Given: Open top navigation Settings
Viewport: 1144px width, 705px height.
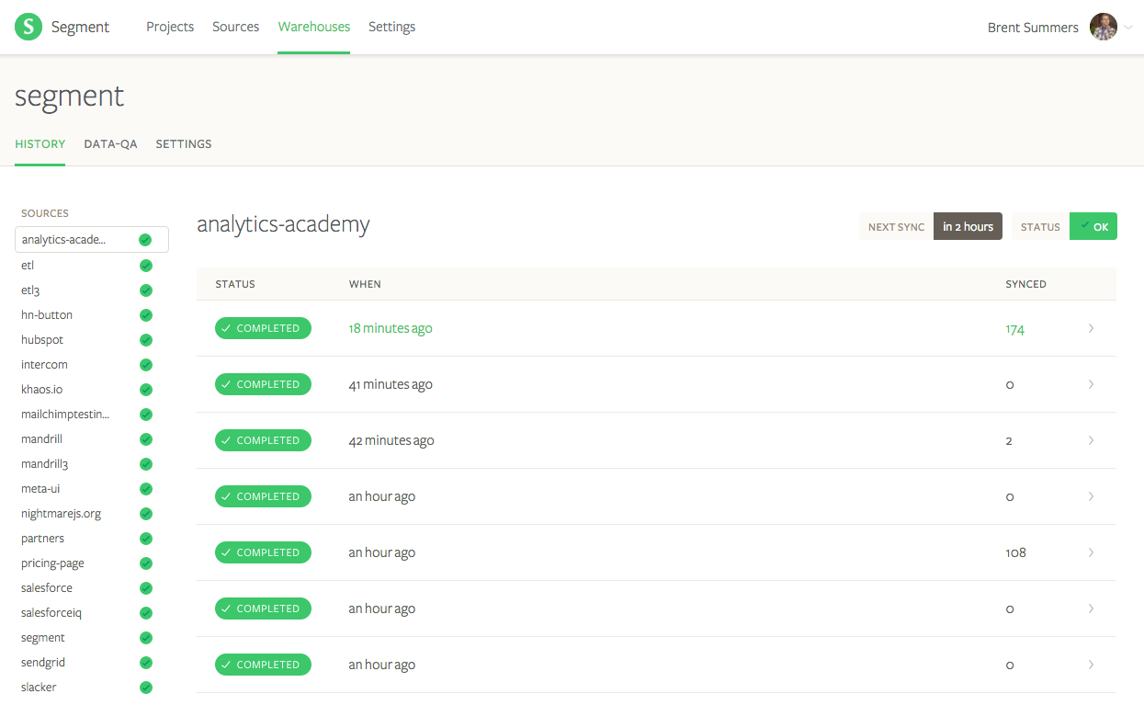Looking at the screenshot, I should (391, 27).
